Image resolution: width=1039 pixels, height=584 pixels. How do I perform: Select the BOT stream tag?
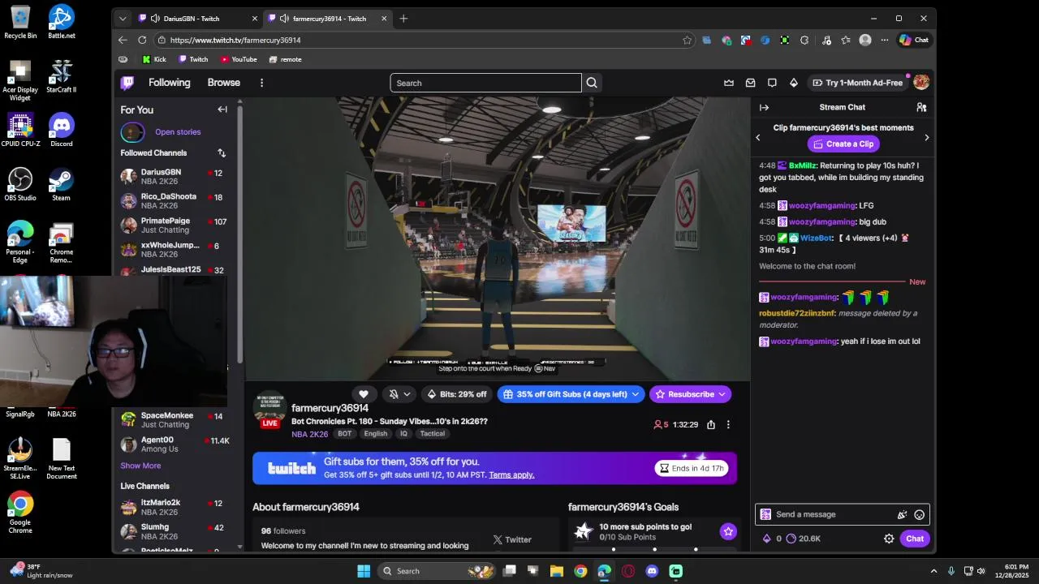pyautogui.click(x=345, y=434)
